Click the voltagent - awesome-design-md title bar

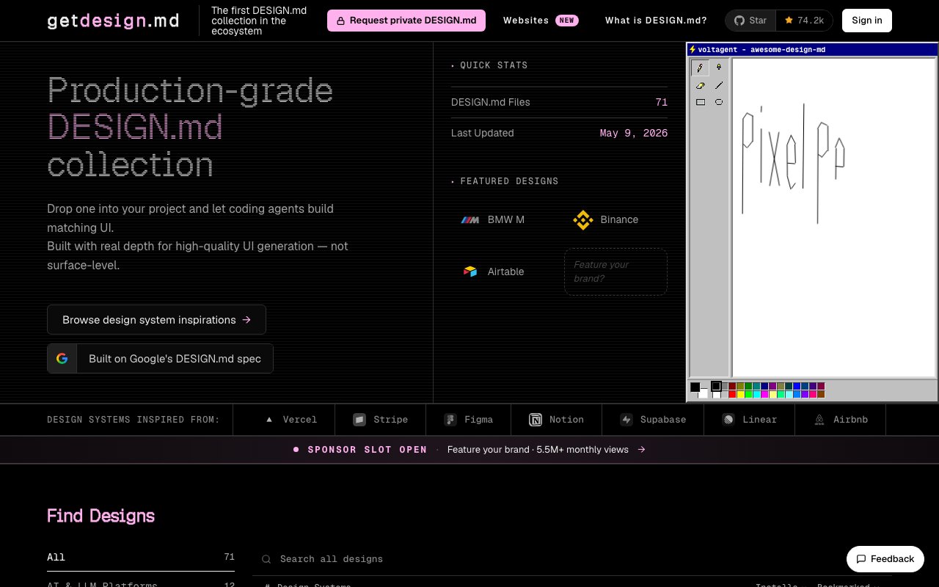click(812, 50)
